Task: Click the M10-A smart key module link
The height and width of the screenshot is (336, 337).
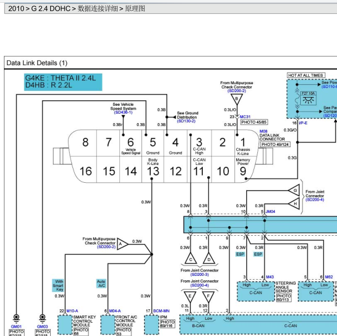Action: tap(72, 311)
